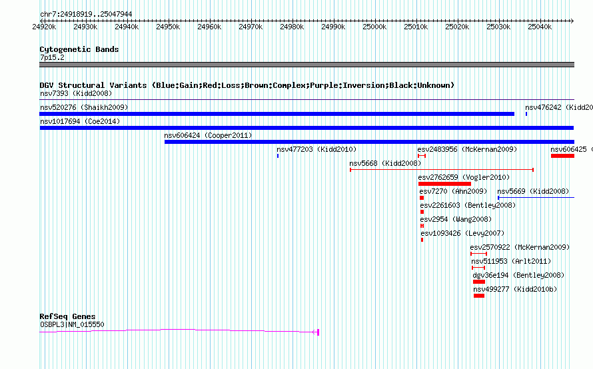Click esv2954 (Wang2008) label

click(456, 219)
